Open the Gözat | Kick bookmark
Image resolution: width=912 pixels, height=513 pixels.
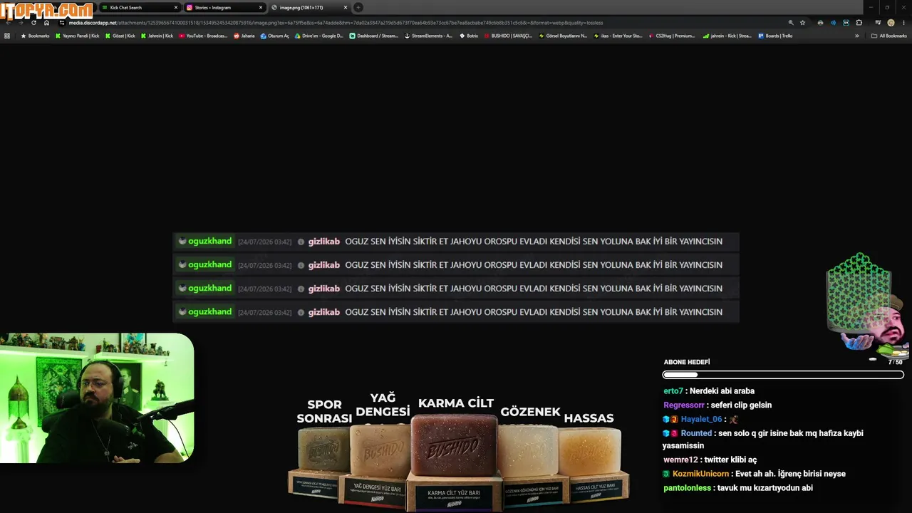(x=120, y=36)
